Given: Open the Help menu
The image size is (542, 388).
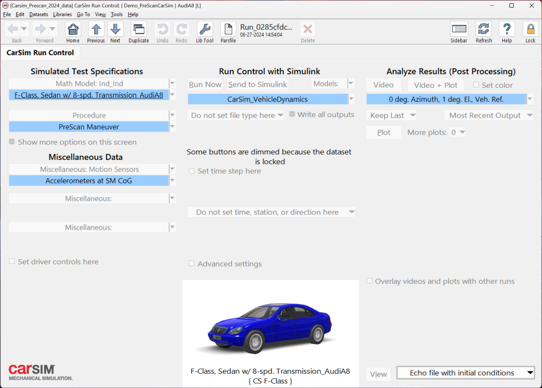Looking at the screenshot, I should [x=133, y=14].
